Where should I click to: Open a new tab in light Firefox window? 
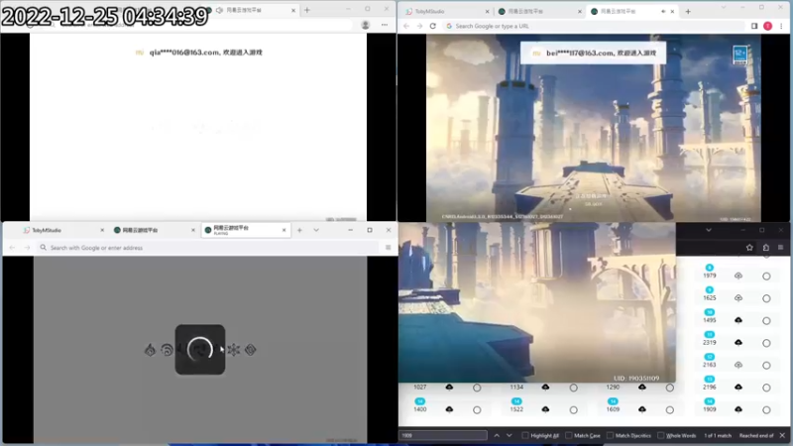pos(299,230)
